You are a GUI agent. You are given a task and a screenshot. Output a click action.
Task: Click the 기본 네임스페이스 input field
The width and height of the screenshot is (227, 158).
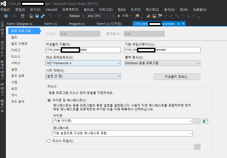162,50
